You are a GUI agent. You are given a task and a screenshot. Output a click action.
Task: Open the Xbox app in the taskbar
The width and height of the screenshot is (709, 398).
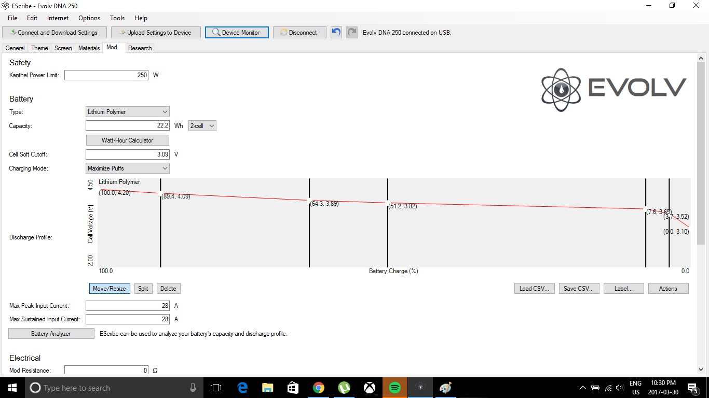point(369,388)
